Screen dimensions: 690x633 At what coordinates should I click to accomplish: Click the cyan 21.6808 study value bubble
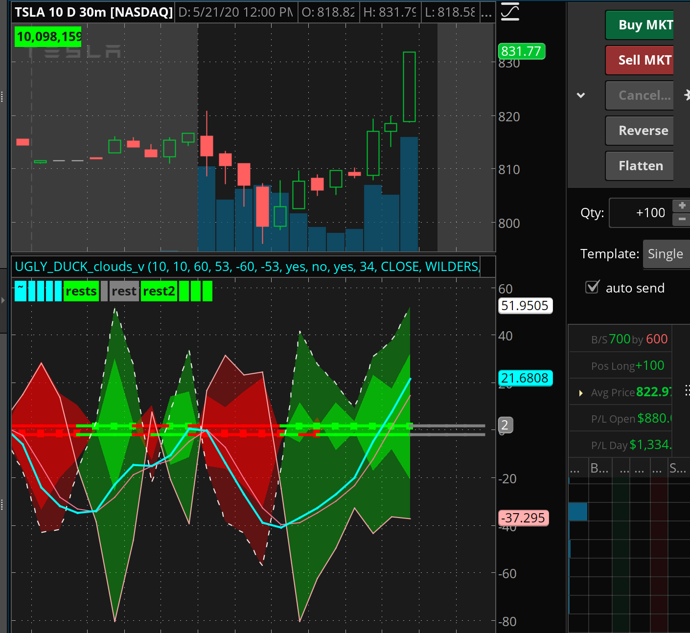pos(525,378)
